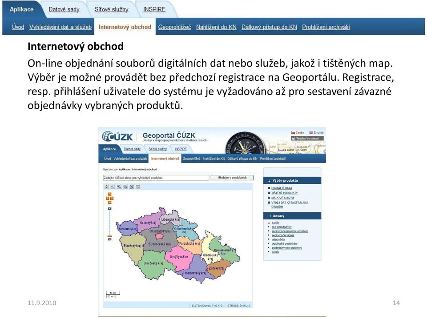Click breadcrumb Aplikace / Internetový obchod
The width and height of the screenshot is (427, 318).
pos(138,169)
